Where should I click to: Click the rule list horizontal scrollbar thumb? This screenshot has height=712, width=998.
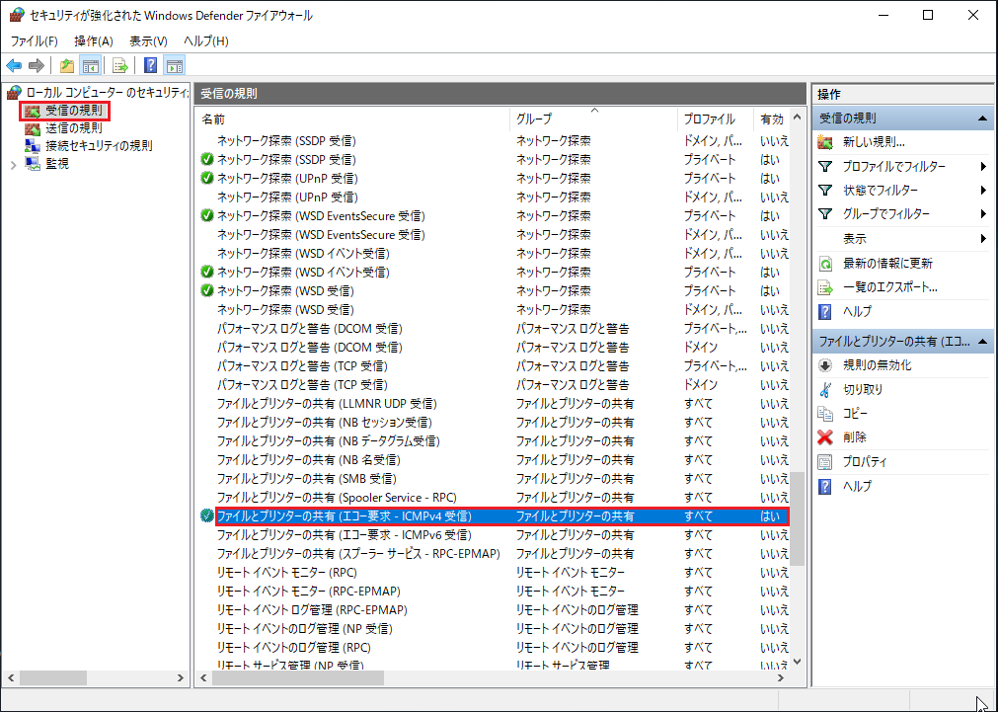(x=297, y=678)
